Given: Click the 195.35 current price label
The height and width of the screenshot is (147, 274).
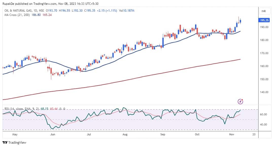Looking at the screenshot, I should [x=264, y=20].
